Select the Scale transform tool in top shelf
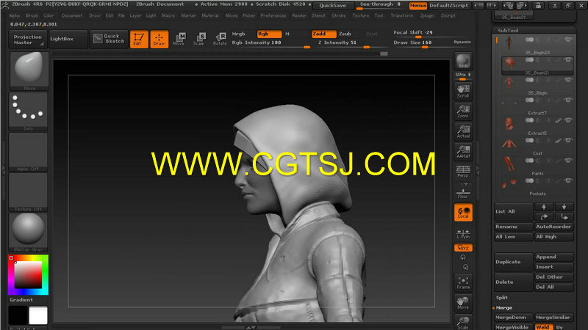The height and width of the screenshot is (330, 588). pos(199,39)
